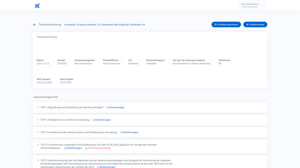This screenshot has height=168, width=300.
Task: Open 1 Abstimmungen link for TOP 1
Action: click(115, 107)
